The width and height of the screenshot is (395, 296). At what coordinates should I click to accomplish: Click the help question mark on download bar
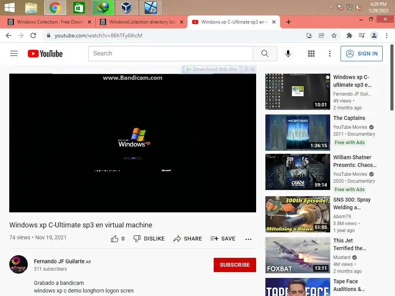coord(246,69)
